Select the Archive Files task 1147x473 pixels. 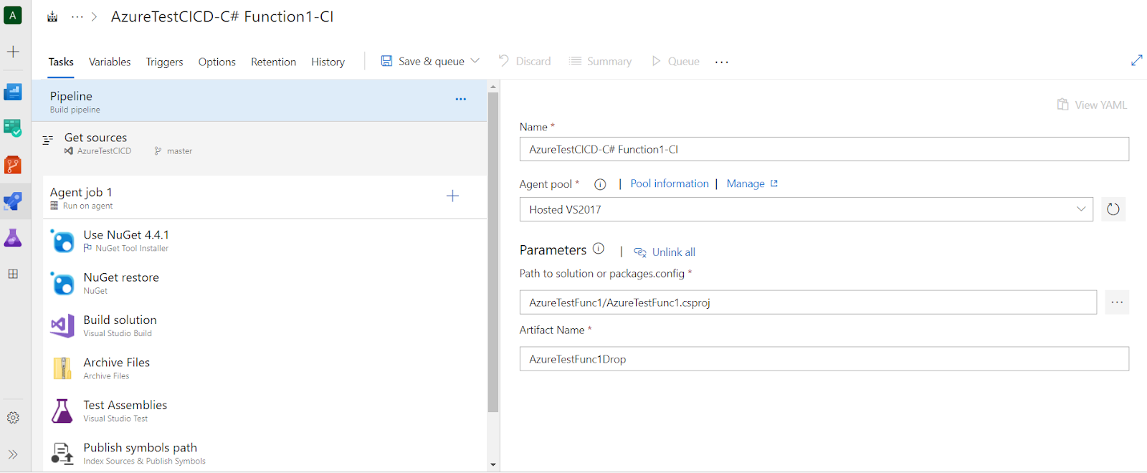265,368
